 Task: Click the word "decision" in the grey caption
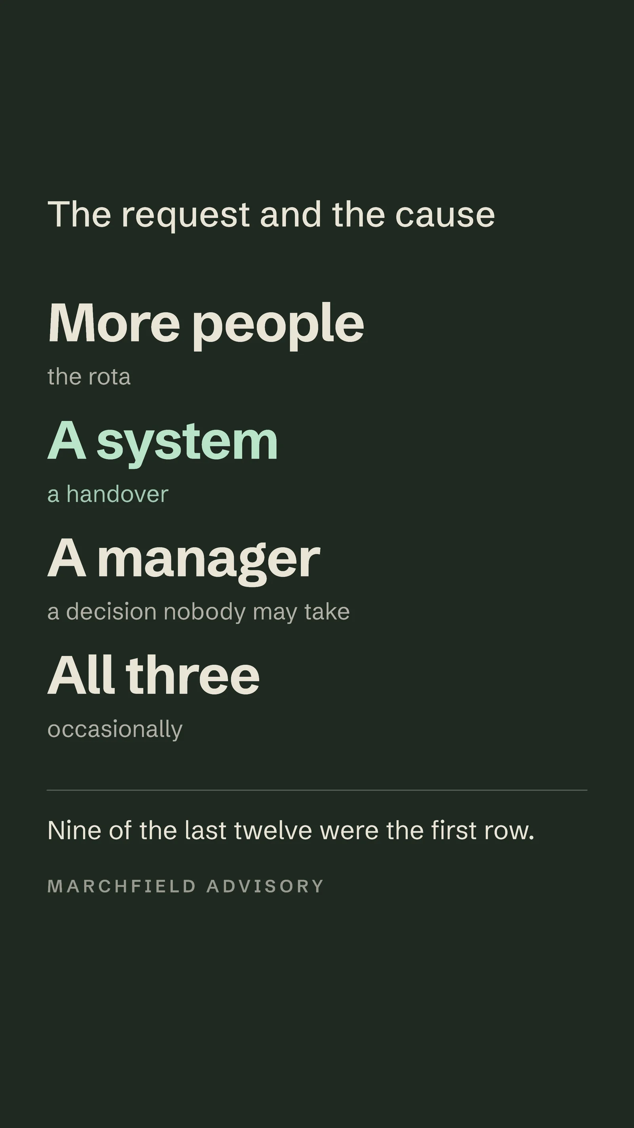coord(111,612)
